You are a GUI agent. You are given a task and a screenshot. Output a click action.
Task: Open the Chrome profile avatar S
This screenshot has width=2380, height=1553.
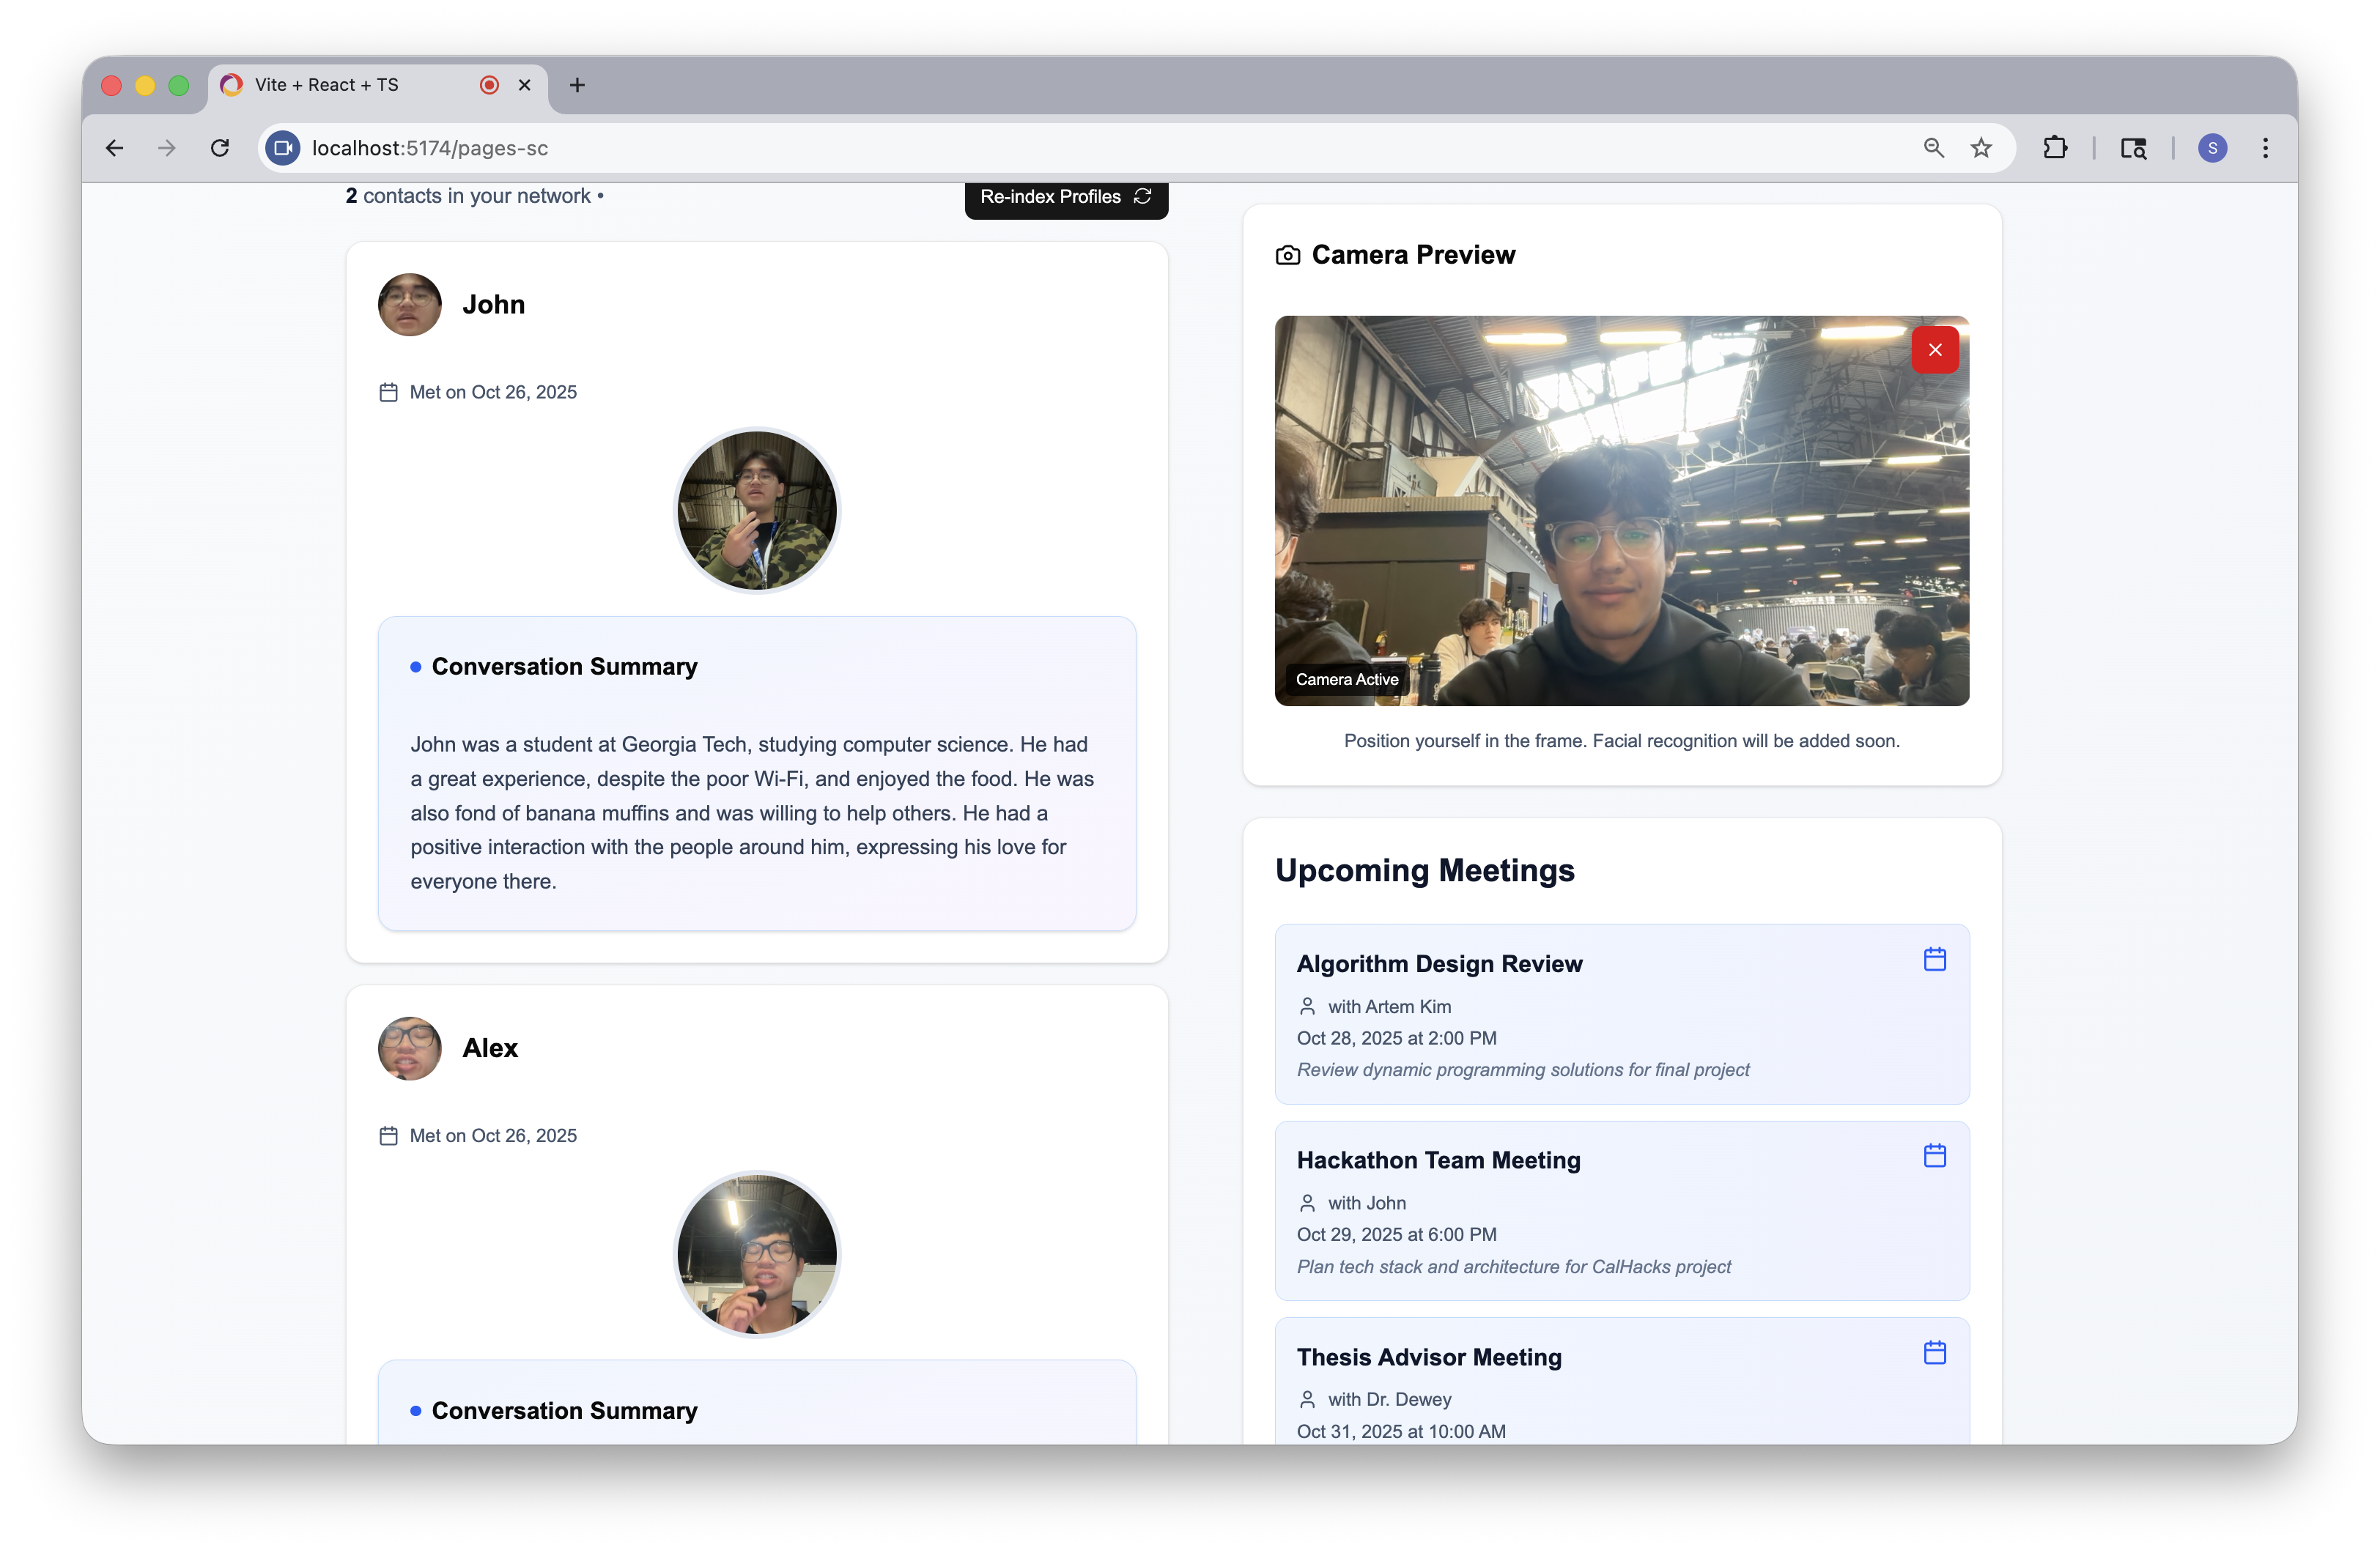[x=2212, y=148]
